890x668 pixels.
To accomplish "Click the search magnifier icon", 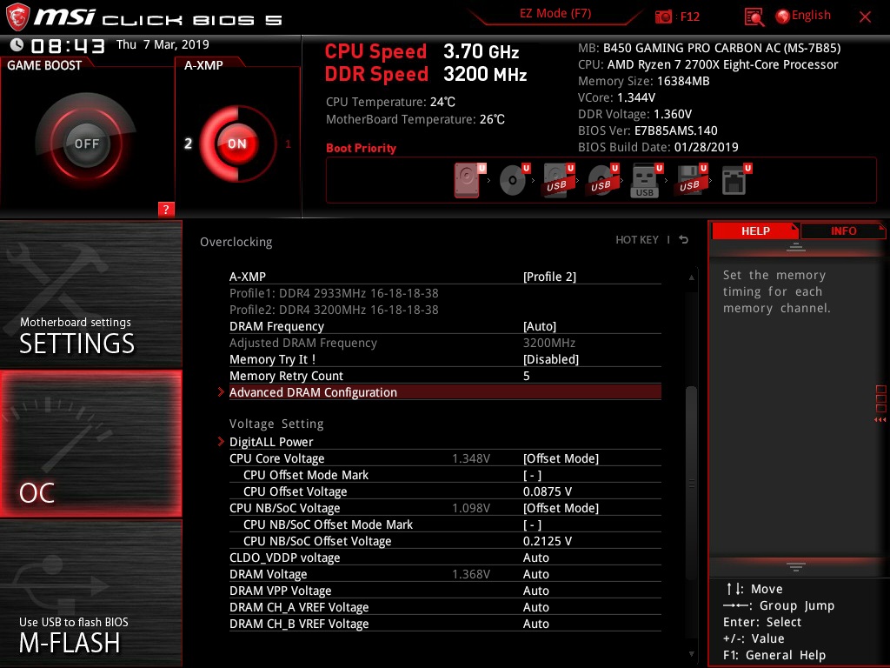I will click(753, 16).
